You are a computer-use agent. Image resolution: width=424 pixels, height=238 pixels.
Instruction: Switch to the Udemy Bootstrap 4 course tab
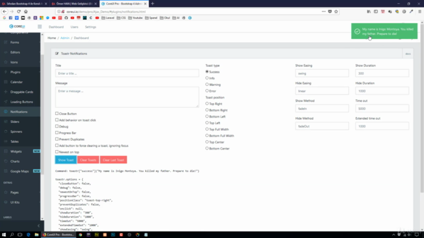pyautogui.click(x=24, y=4)
